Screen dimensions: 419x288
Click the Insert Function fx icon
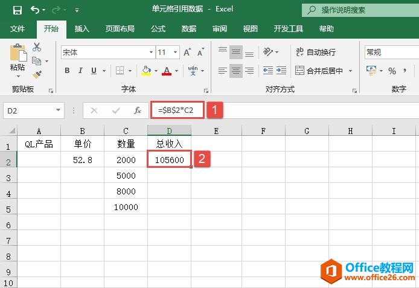[138, 110]
